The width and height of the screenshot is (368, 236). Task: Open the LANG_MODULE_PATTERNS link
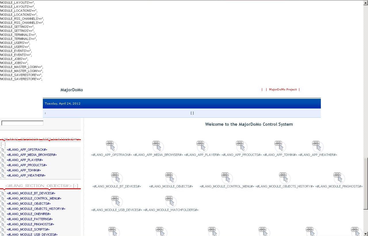pos(30,219)
